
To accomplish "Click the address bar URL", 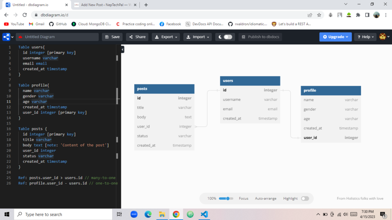I will point(54,15).
